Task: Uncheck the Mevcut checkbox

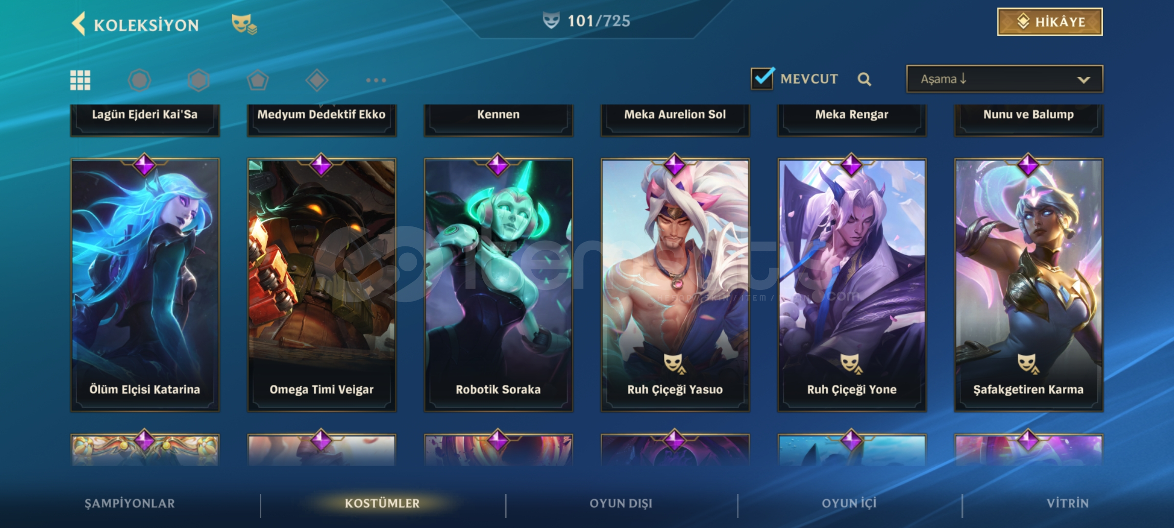Action: tap(762, 78)
